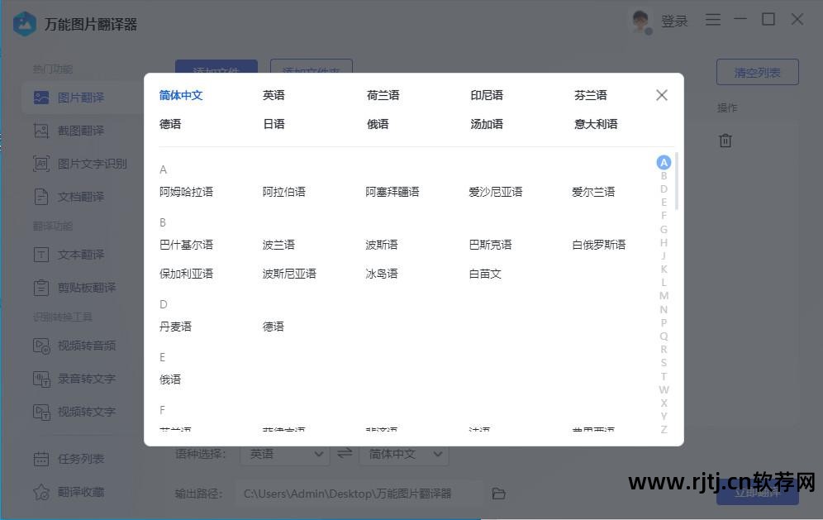This screenshot has height=520, width=823.
Task: Choose 白俄罗斯语 under section B
Action: (x=598, y=245)
